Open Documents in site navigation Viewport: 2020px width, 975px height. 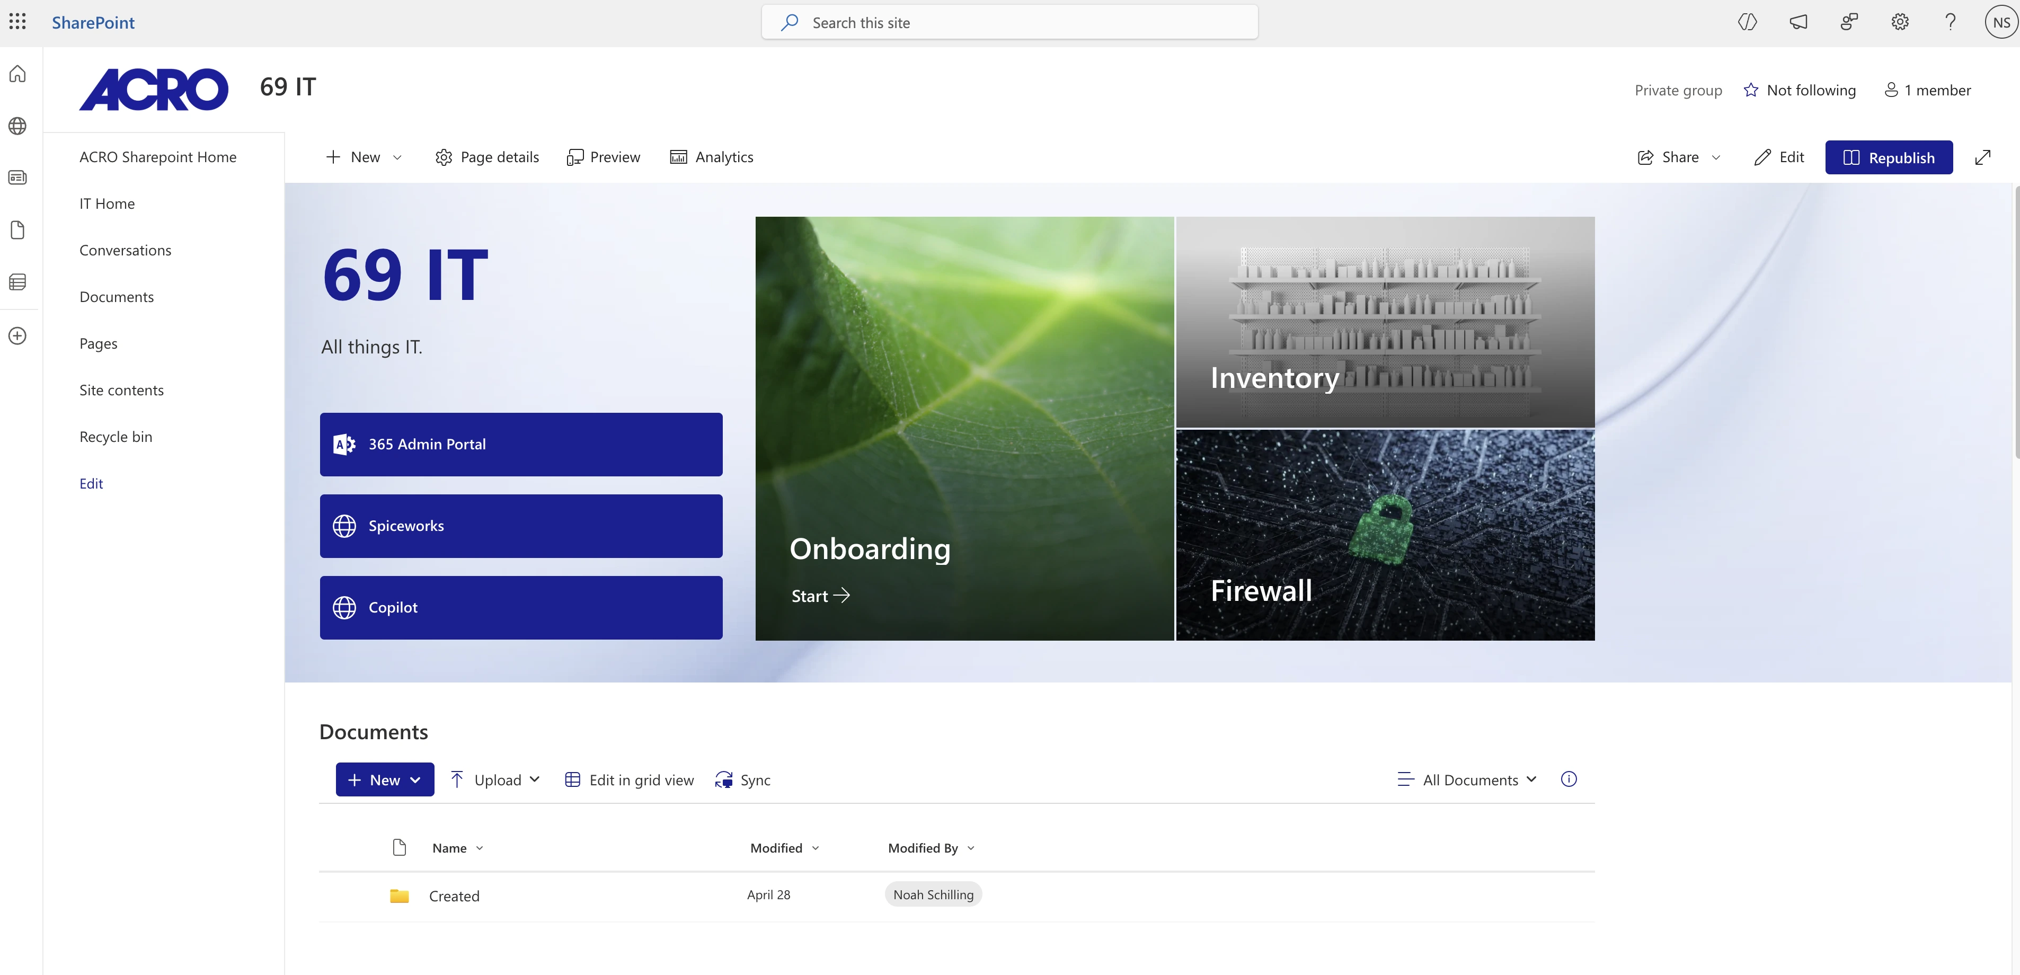pos(116,297)
